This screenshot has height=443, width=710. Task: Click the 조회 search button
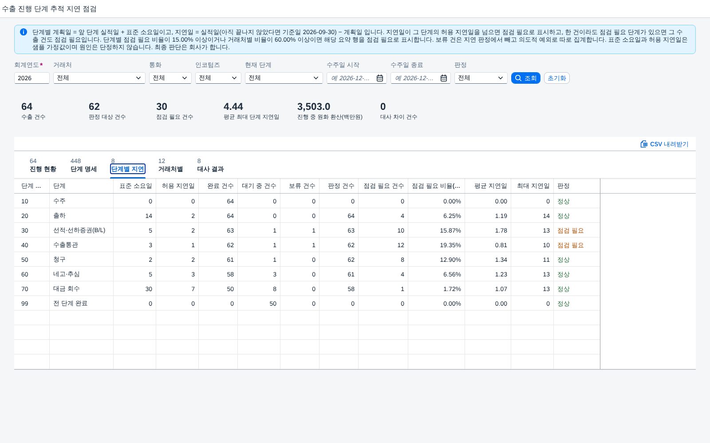526,78
